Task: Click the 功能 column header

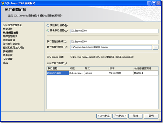Action: tap(77, 68)
